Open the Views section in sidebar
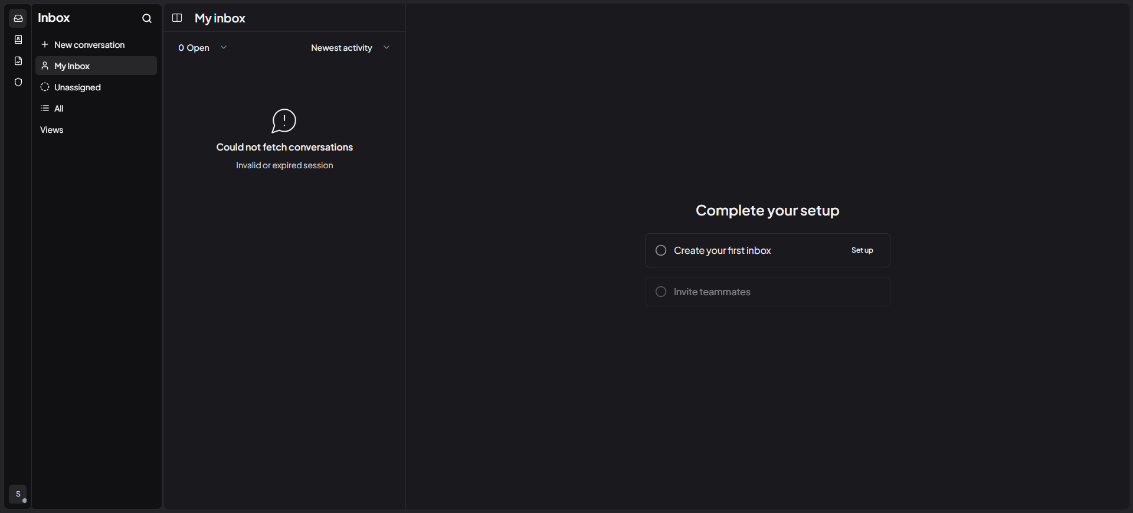Image resolution: width=1133 pixels, height=513 pixels. pyautogui.click(x=51, y=130)
